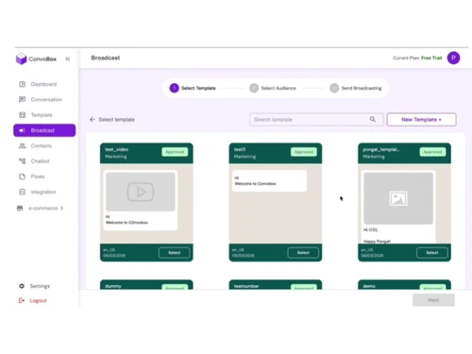
Task: Select the test11 template
Action: (303, 253)
